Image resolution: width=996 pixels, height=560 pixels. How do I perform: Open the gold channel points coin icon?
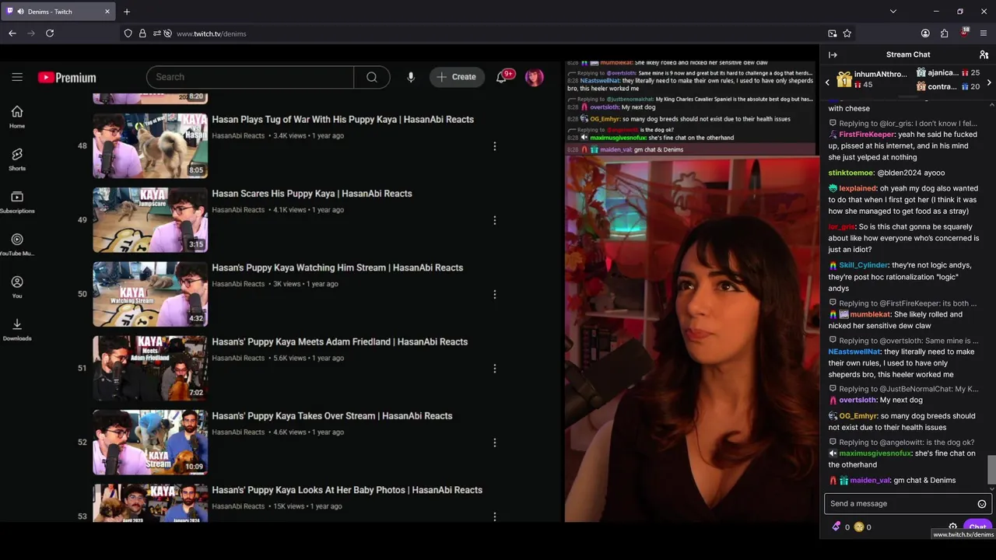pos(859,527)
